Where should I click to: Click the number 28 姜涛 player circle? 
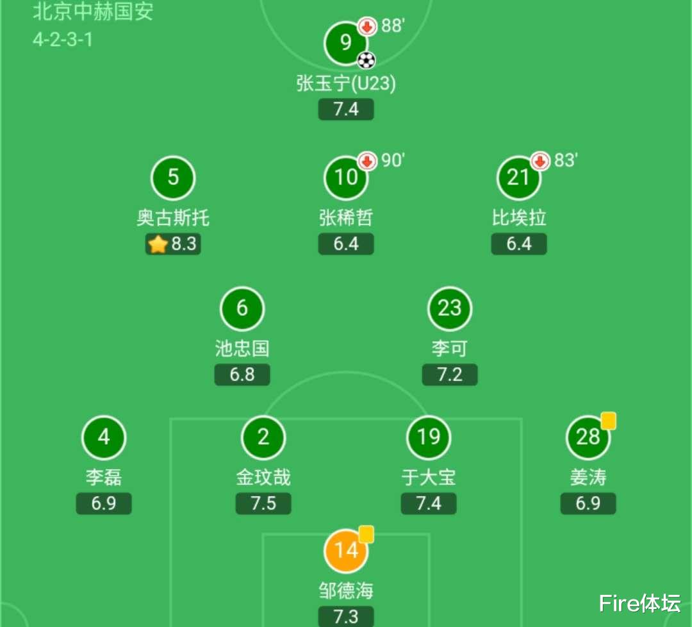(588, 437)
